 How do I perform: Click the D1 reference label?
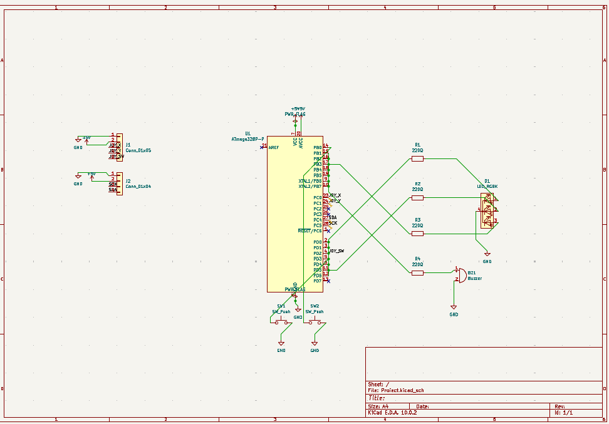[487, 181]
